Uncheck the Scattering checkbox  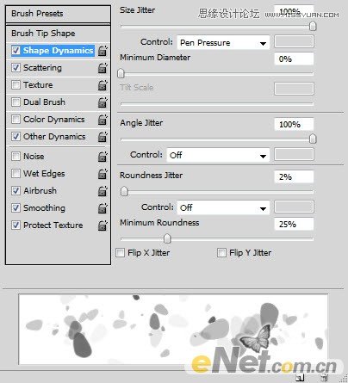click(x=16, y=67)
